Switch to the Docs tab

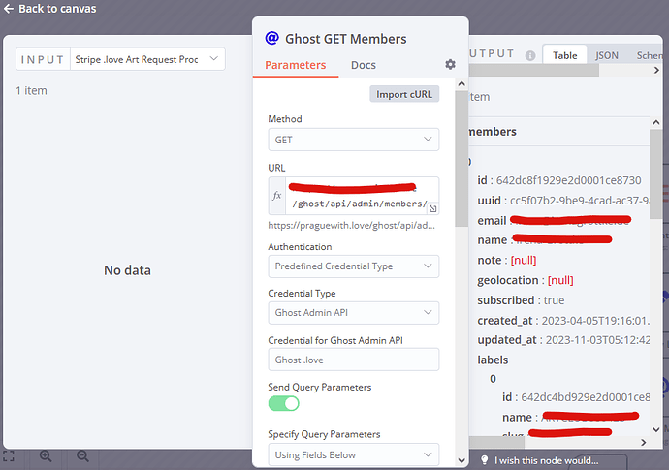tap(364, 65)
